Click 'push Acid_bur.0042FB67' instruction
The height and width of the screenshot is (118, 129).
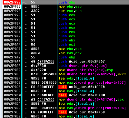pyautogui.click(x=82, y=61)
